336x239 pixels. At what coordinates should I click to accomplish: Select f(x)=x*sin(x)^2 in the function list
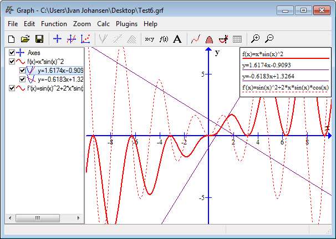pos(45,62)
